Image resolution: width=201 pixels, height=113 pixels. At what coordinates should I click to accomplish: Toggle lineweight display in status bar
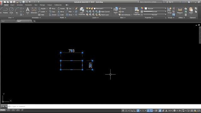coord(156,110)
